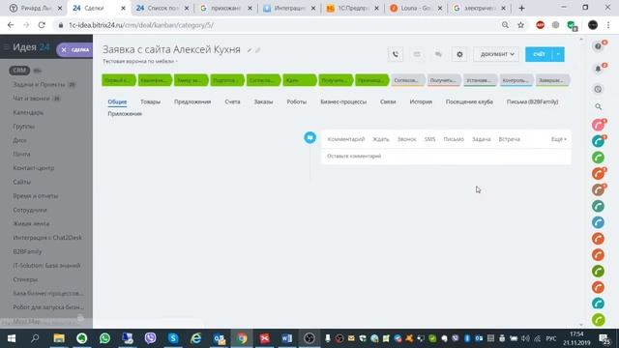Open a new browser tab with plus
619x348 pixels.
521,8
